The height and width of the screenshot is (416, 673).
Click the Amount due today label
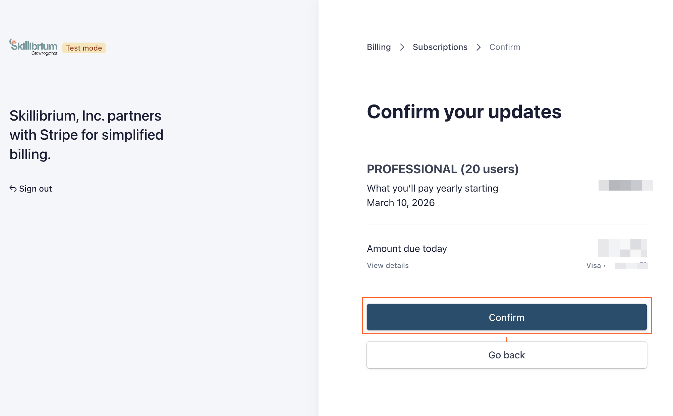click(x=406, y=249)
